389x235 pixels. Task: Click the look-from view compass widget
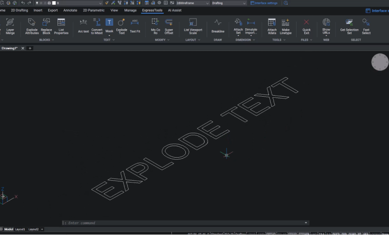point(380,62)
